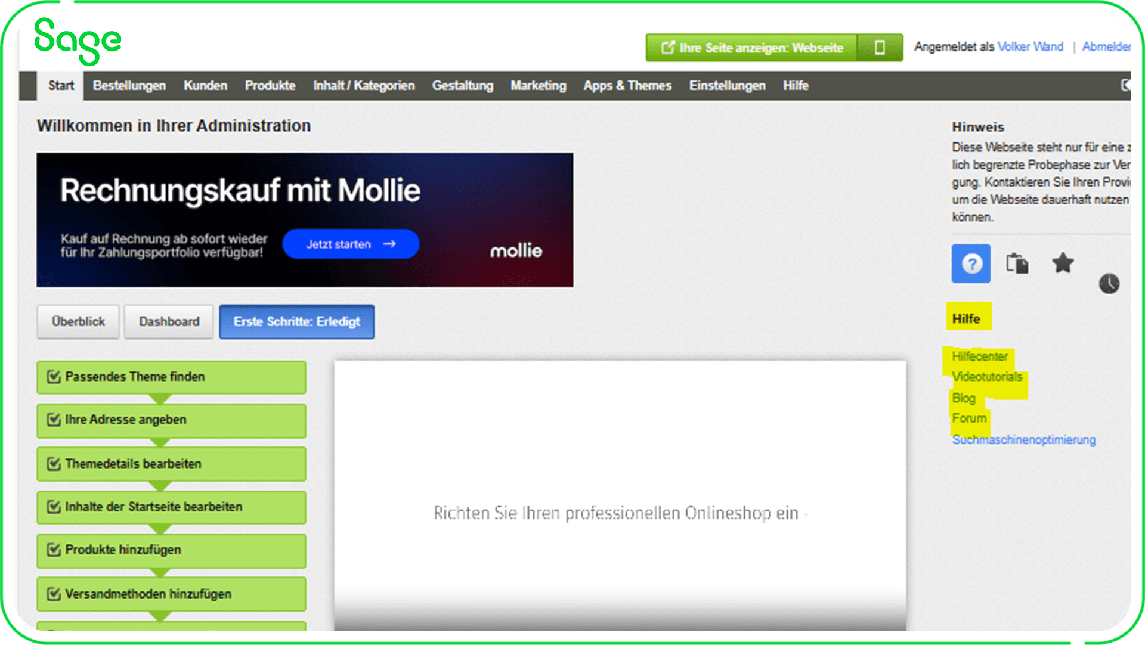The height and width of the screenshot is (645, 1145).
Task: Click the clock history icon
Action: 1109,283
